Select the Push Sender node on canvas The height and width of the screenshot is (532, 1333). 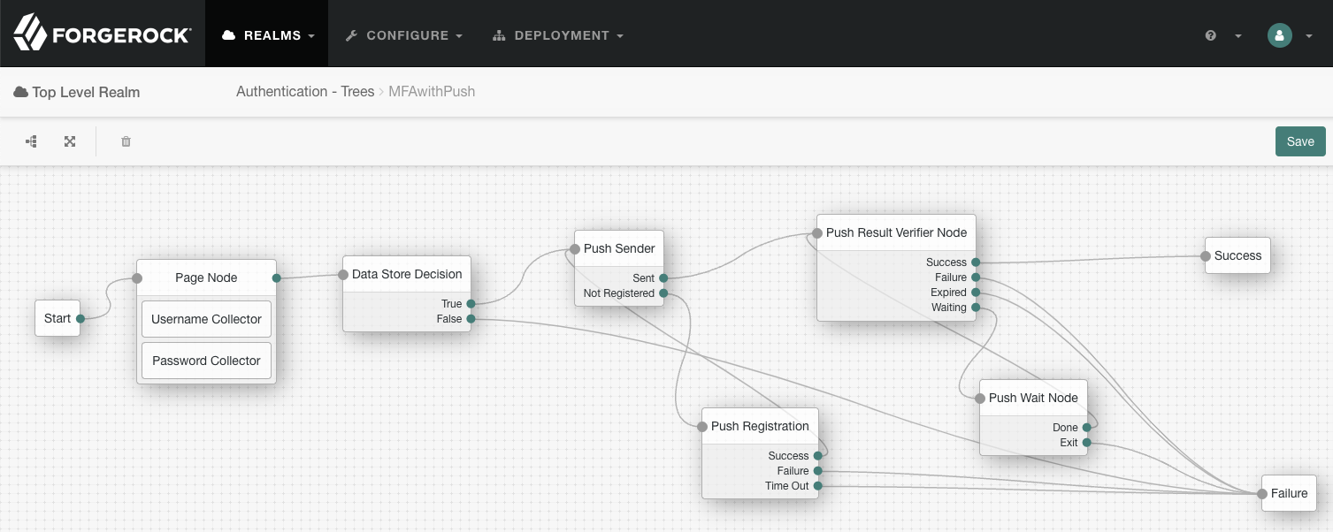[619, 248]
